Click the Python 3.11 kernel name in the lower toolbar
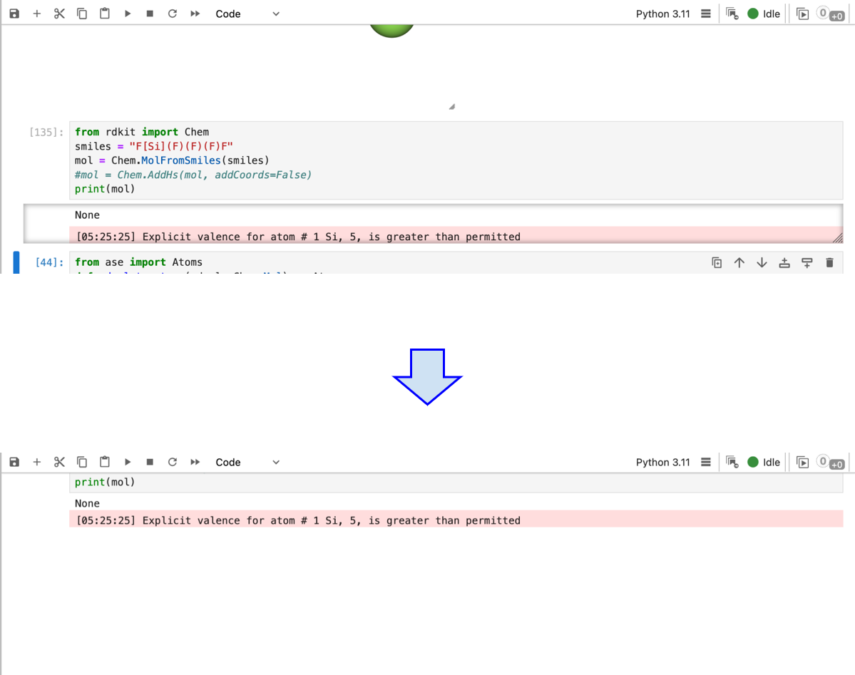This screenshot has height=675, width=855. tap(662, 462)
